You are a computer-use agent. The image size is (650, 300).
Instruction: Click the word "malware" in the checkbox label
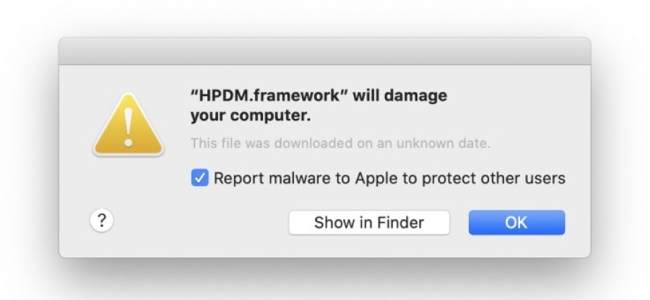tap(294, 177)
